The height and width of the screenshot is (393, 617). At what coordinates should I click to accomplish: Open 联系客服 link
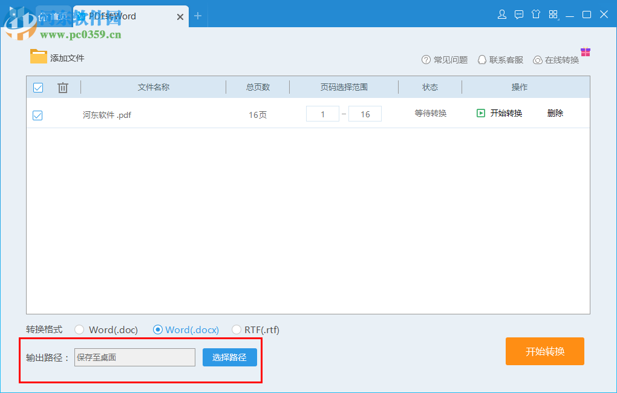point(506,60)
